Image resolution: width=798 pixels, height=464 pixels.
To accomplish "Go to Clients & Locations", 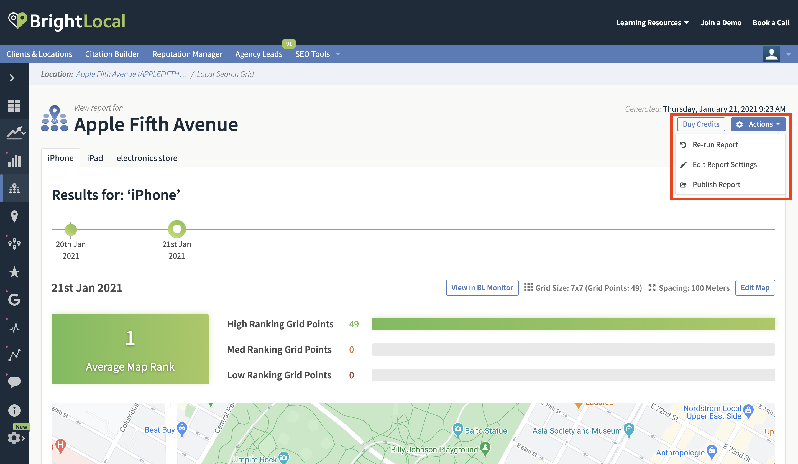I will [39, 54].
